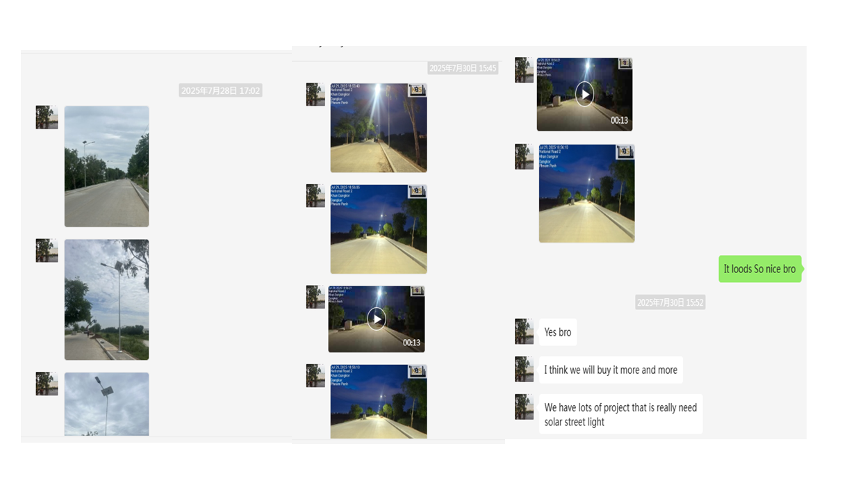Tap the avatar beside the "solar street light" message

(x=525, y=407)
